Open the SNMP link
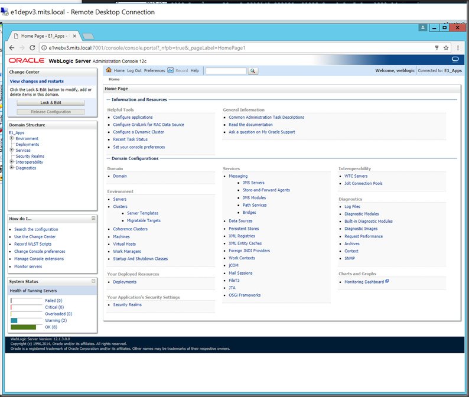Image resolution: width=469 pixels, height=397 pixels. click(350, 258)
